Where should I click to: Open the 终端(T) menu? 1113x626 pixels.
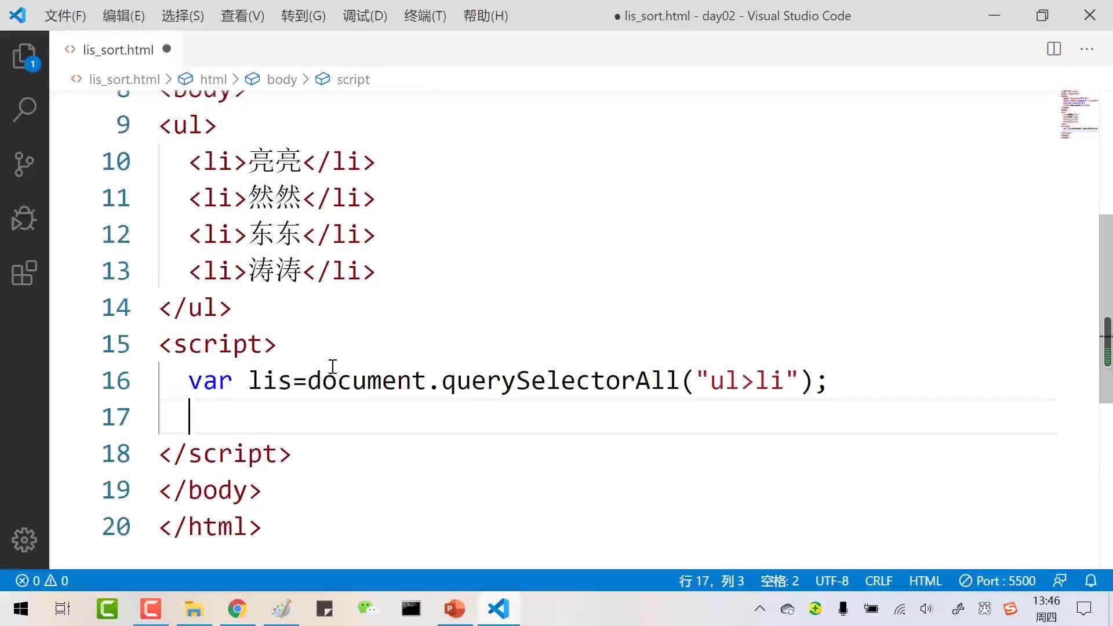425,16
